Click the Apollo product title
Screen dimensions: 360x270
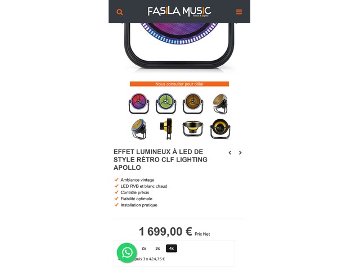pos(160,160)
